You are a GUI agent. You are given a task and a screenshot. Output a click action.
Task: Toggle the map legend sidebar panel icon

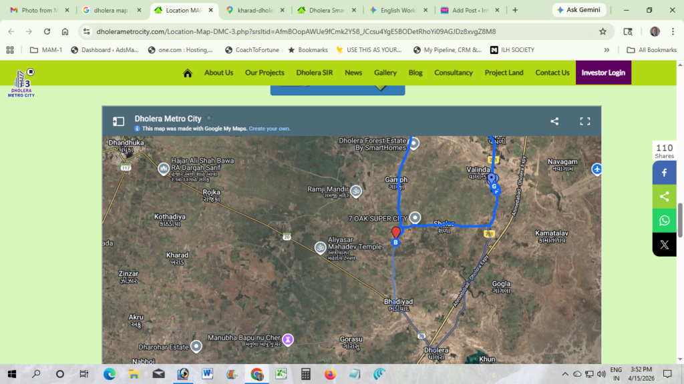[x=118, y=121]
